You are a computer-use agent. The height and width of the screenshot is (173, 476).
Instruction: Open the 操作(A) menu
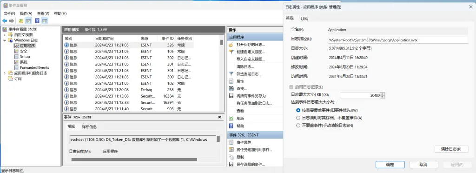click(x=26, y=13)
